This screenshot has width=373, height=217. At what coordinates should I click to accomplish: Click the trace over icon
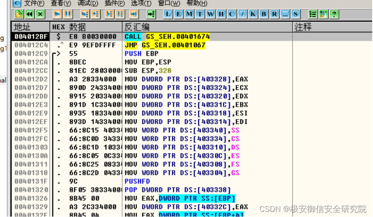[x=120, y=14]
